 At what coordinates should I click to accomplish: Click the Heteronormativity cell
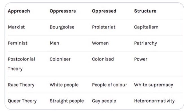pyautogui.click(x=154, y=101)
